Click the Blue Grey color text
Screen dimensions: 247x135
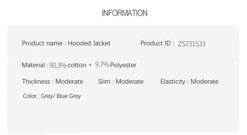(x=69, y=96)
